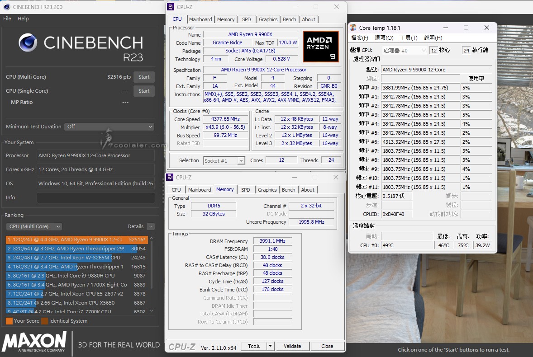The width and height of the screenshot is (533, 357).
Task: Click the 頻率 #0 frequency value 3881.99MHz
Action: pos(420,88)
